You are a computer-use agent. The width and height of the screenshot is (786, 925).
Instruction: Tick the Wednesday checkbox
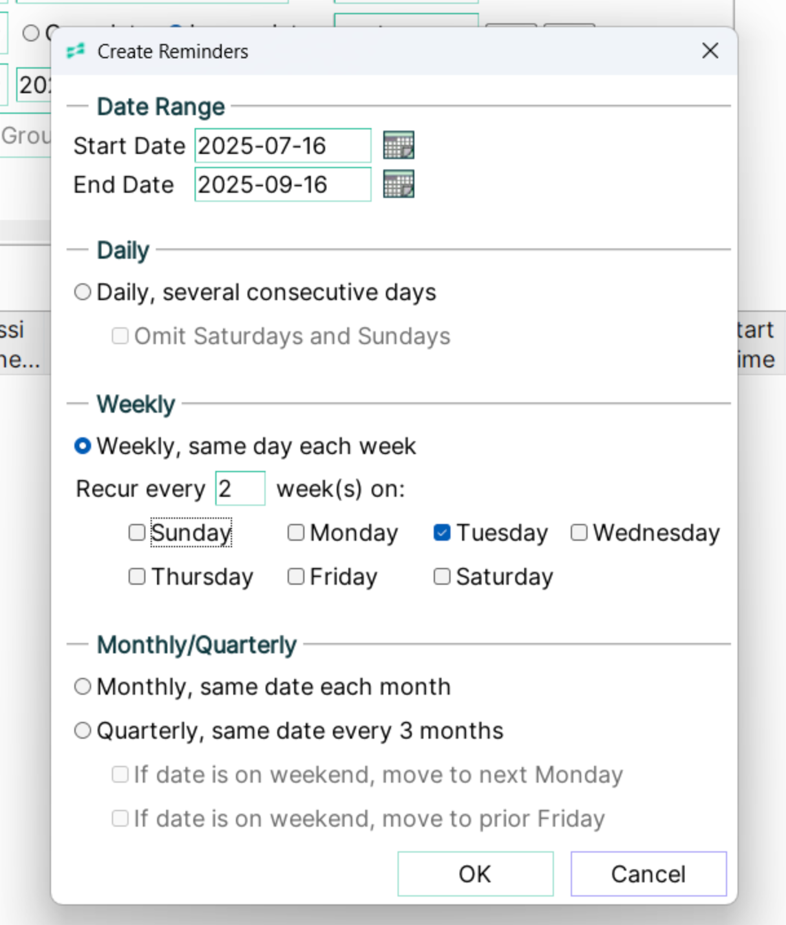(x=579, y=532)
